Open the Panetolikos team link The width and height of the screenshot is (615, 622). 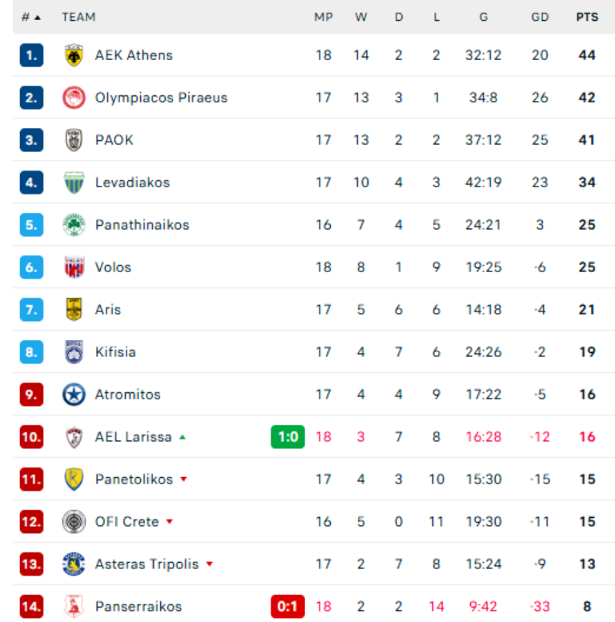point(134,480)
